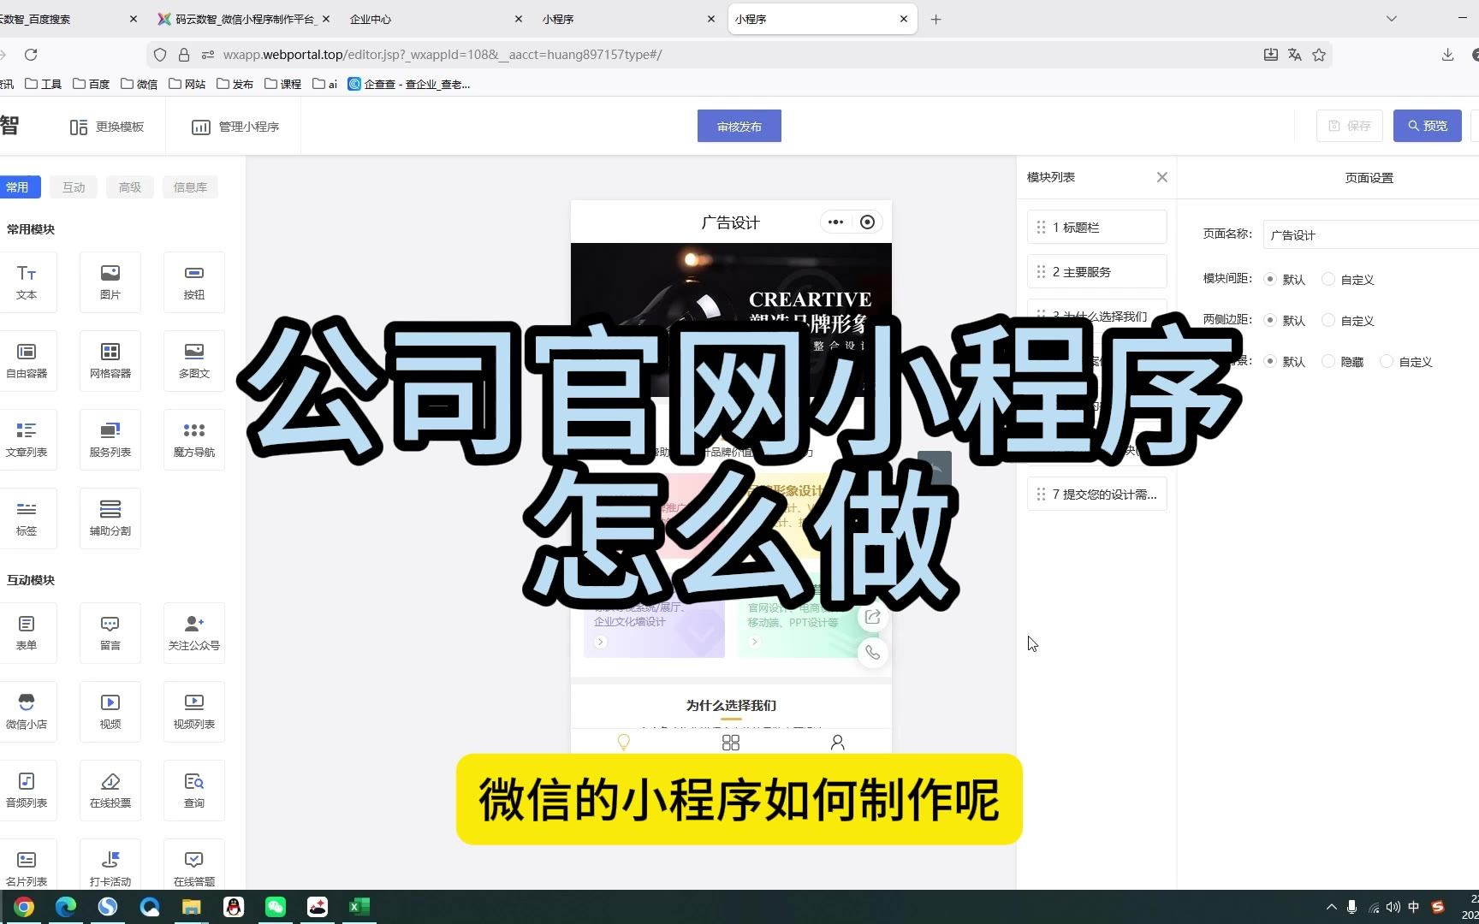The image size is (1479, 924).
Task: Add the 关注公众号 module
Action: [x=194, y=633]
